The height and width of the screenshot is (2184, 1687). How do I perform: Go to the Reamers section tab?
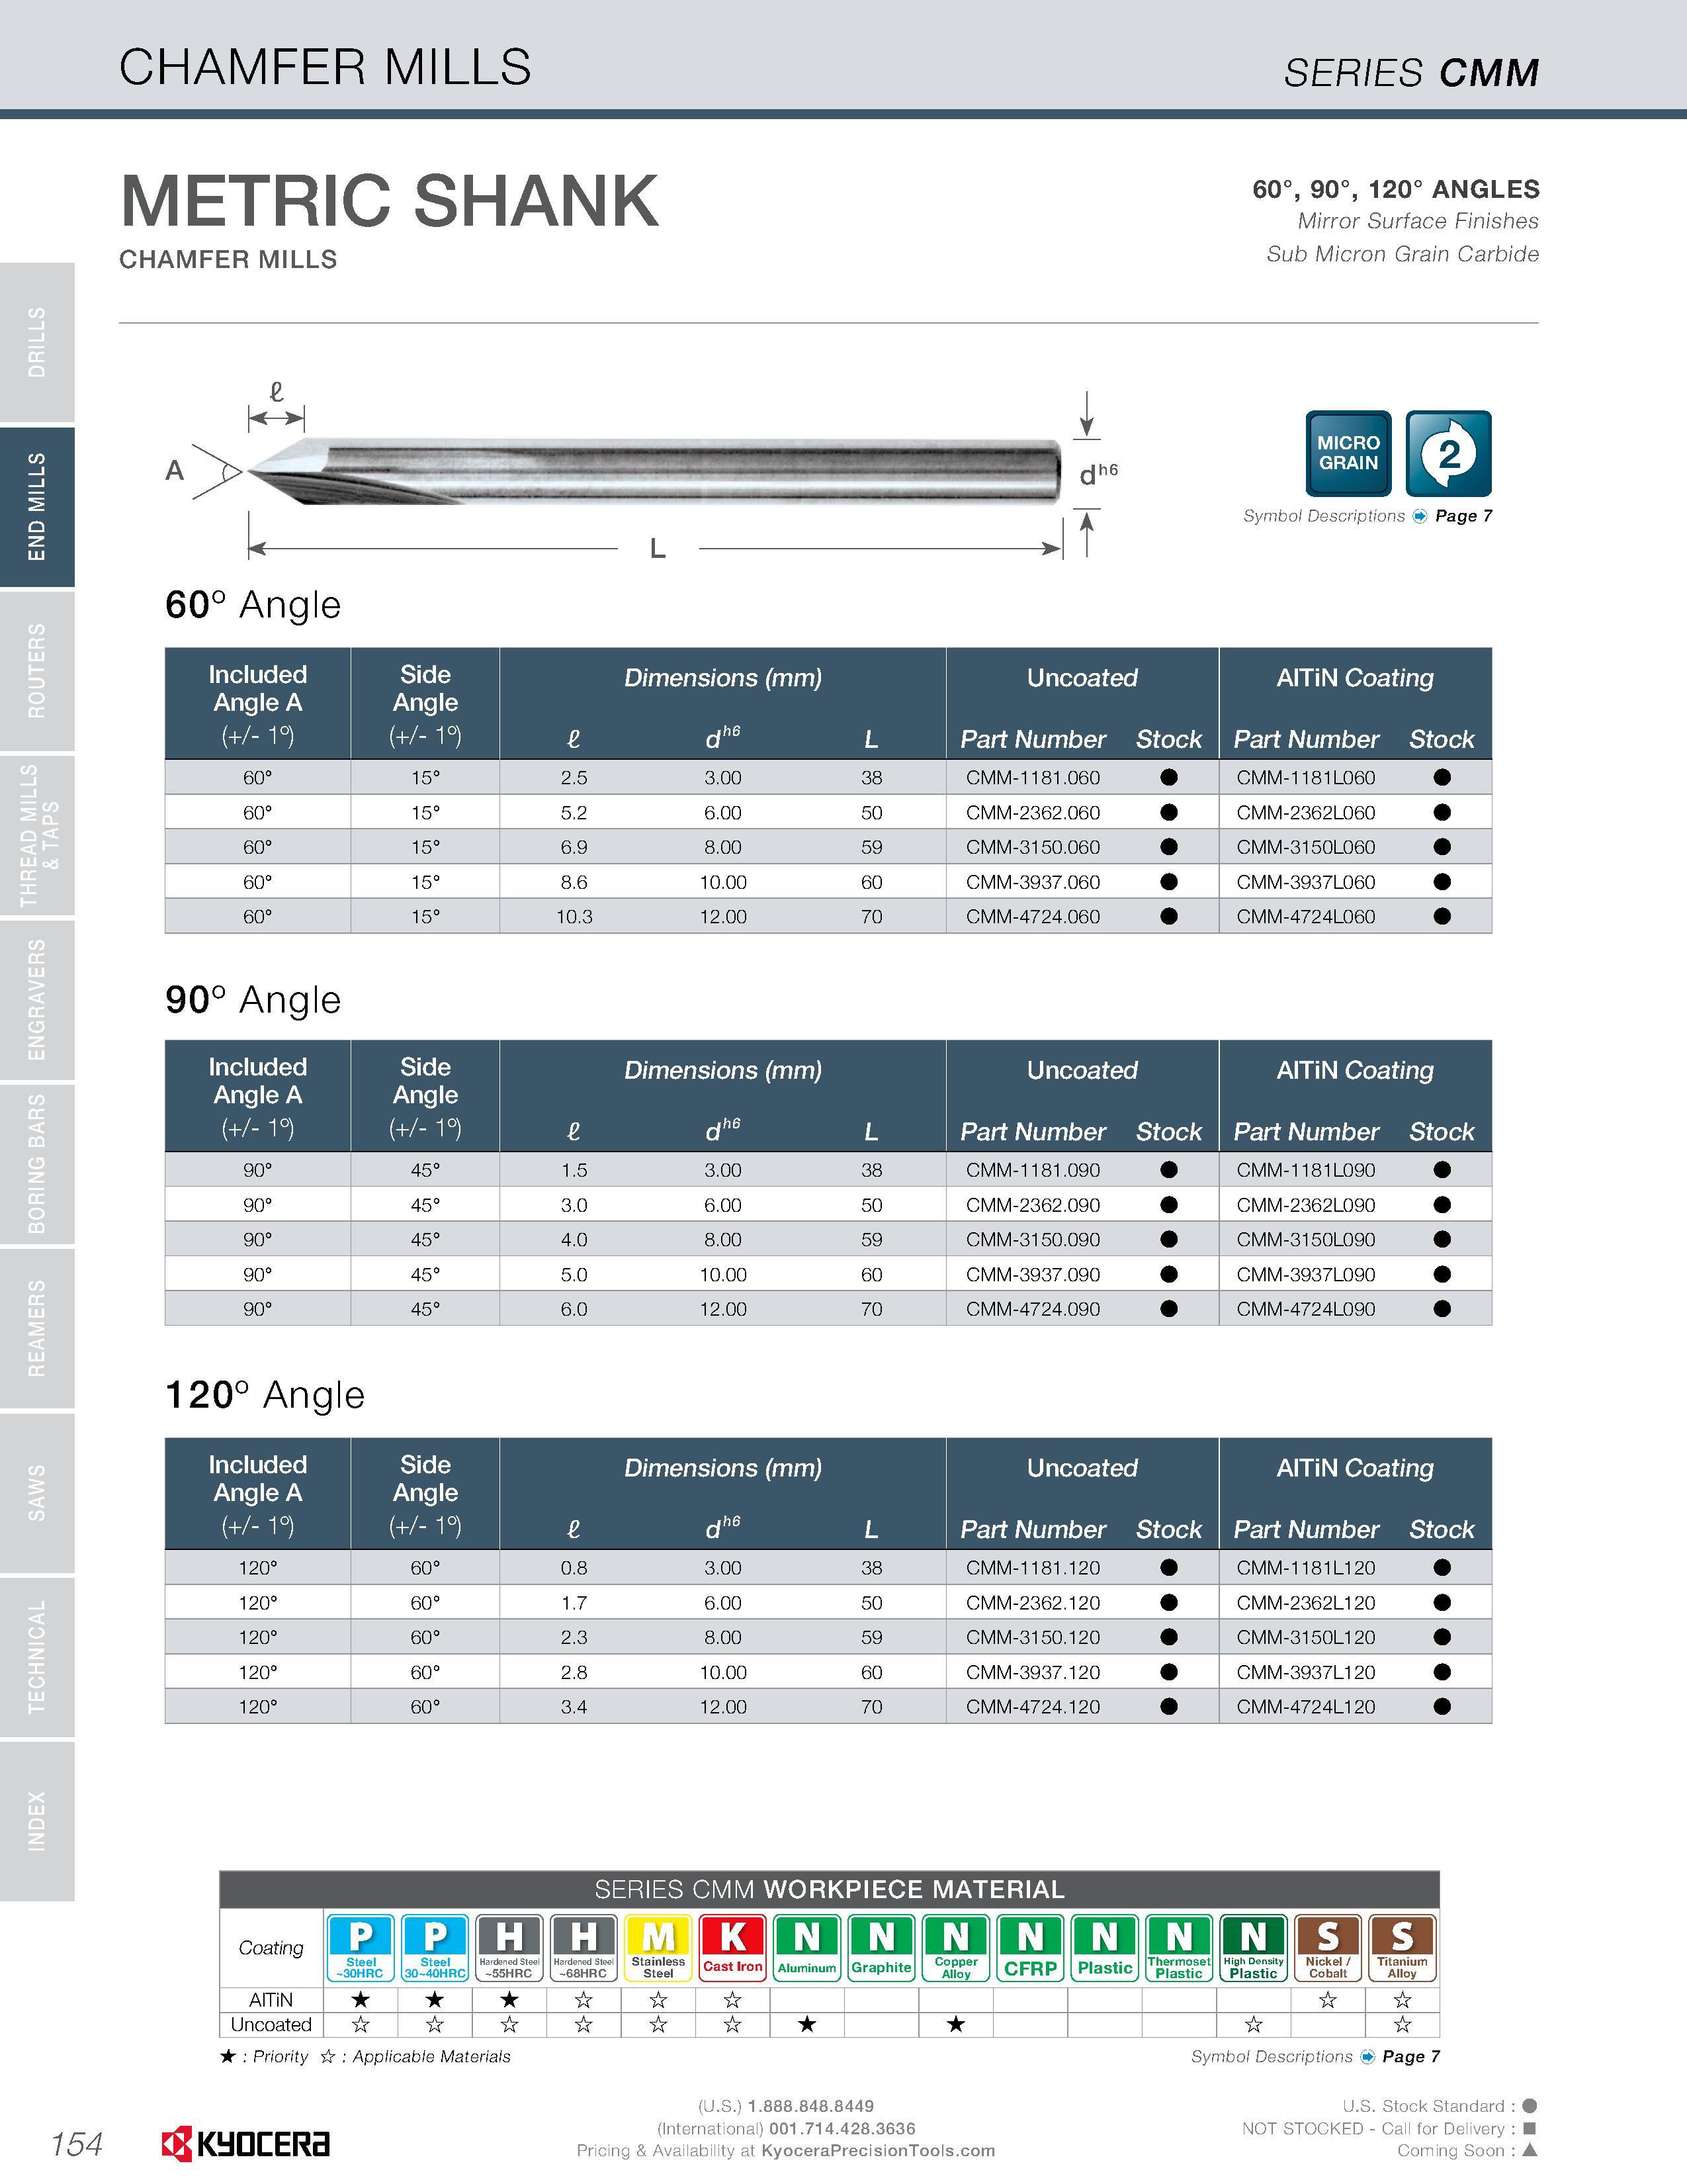coord(37,1328)
